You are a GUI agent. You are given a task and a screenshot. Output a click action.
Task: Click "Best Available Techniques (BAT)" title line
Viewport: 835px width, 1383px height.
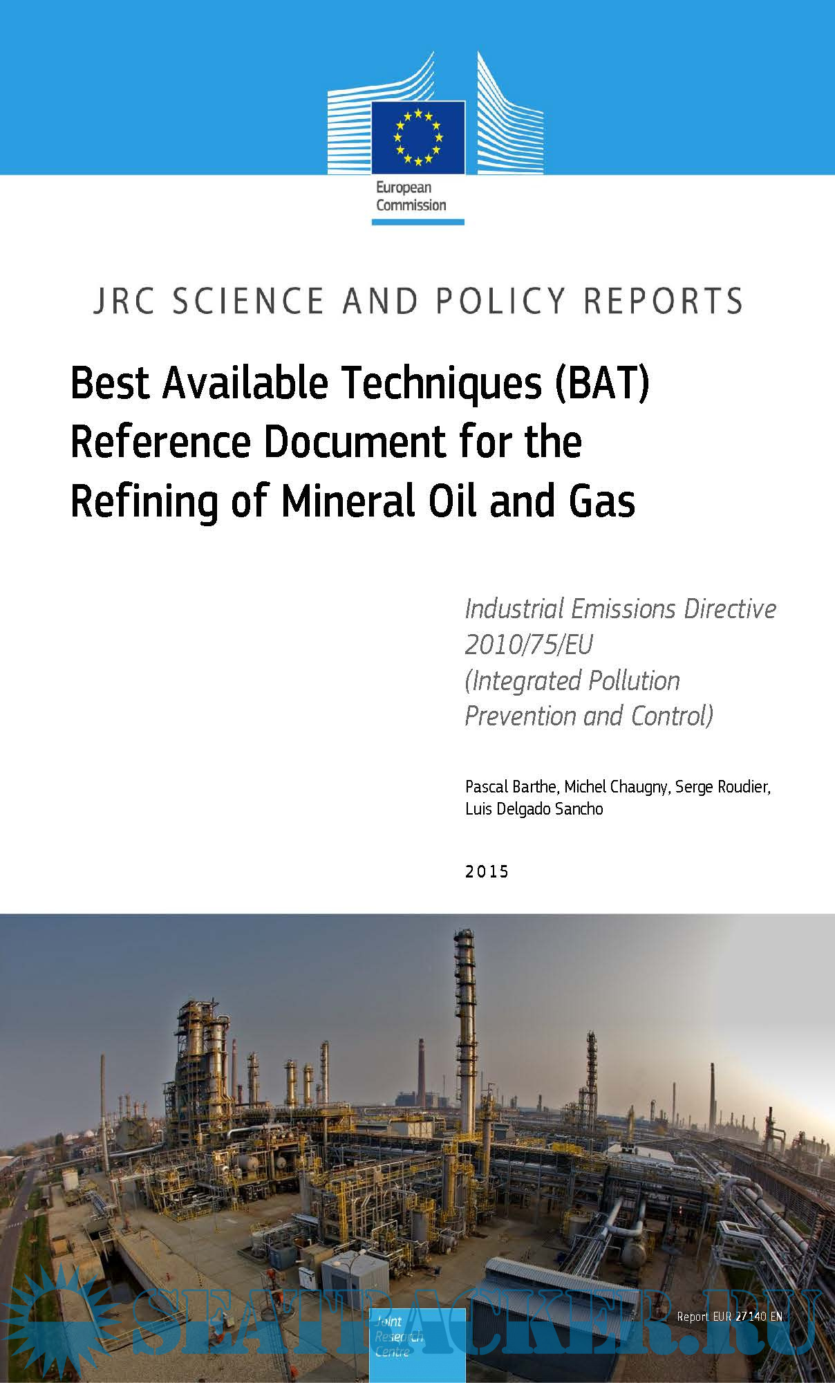coord(359,383)
